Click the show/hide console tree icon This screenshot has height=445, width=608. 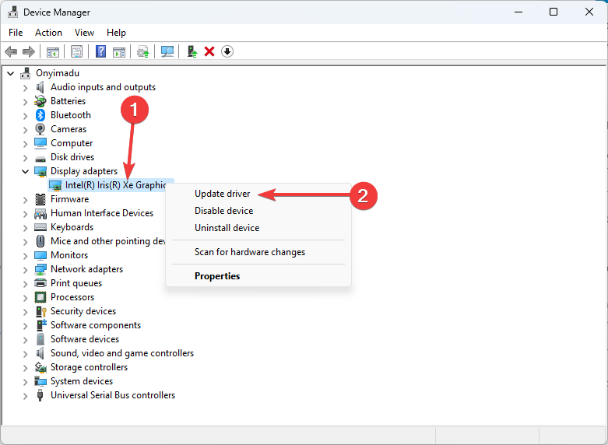[53, 51]
